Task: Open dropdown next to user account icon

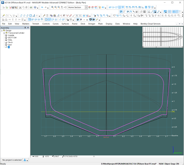Action: pyautogui.click(x=27, y=161)
